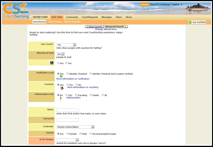This screenshot has width=213, height=147.
Task: Click the yellow ambassador flag icon
Action: [61, 98]
